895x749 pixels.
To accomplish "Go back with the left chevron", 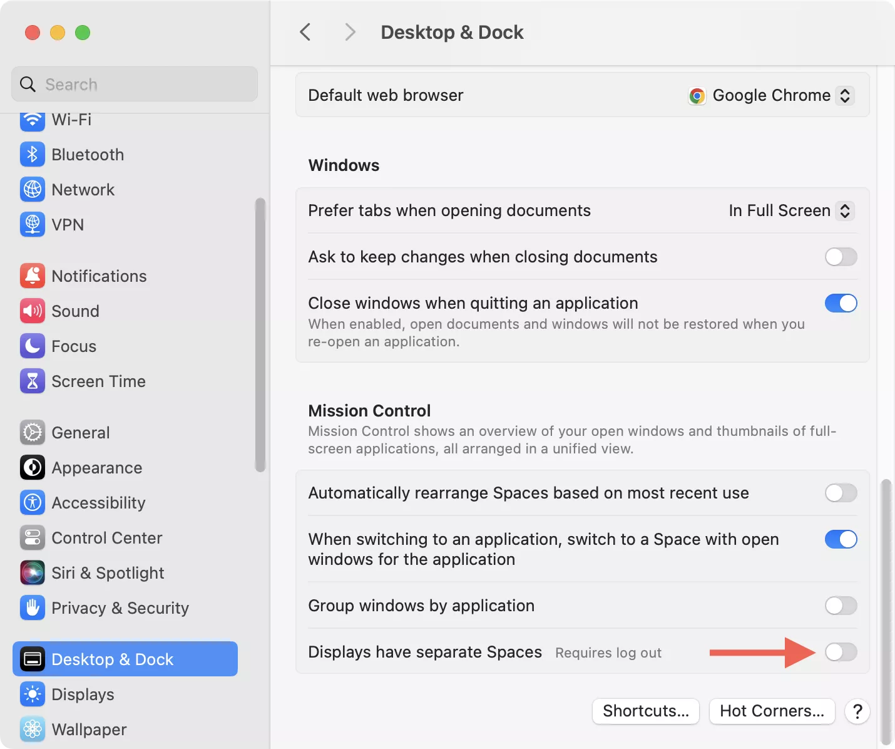I will (305, 32).
